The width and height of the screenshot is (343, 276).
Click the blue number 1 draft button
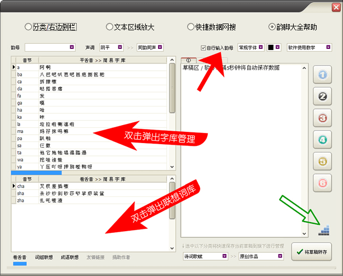[x=322, y=75]
